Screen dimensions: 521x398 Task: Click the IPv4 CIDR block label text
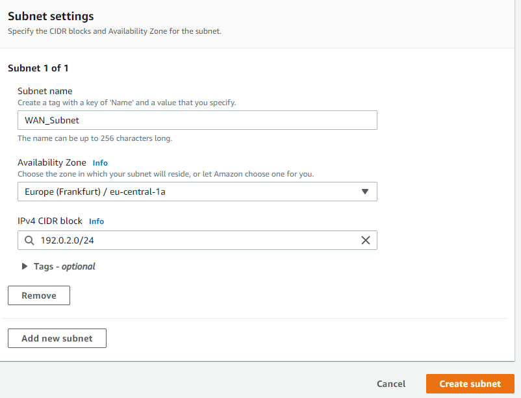coord(51,221)
